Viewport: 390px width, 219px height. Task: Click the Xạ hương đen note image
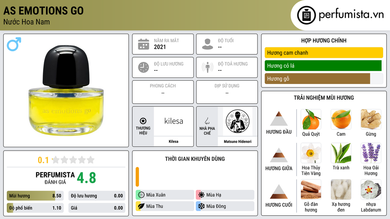[341, 190]
